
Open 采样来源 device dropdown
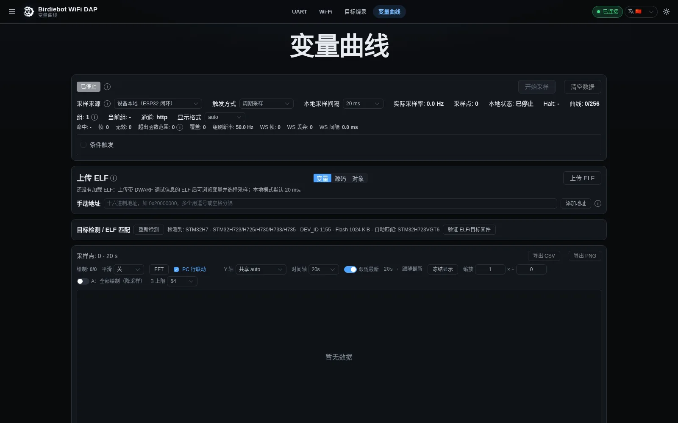[x=158, y=104]
